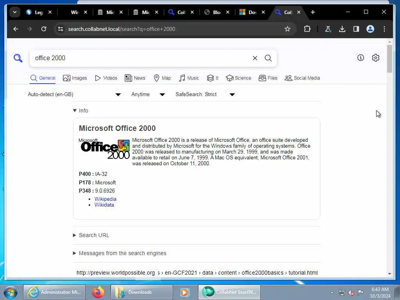
Task: Open Firefox from the taskbar
Action: (98, 292)
